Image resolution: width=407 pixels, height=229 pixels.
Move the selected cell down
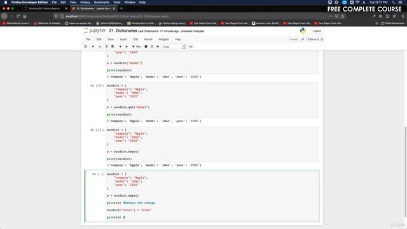(127, 46)
